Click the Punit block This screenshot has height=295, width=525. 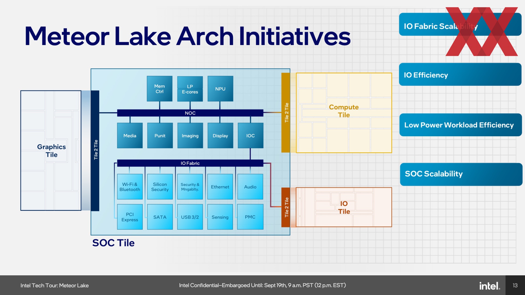point(160,135)
